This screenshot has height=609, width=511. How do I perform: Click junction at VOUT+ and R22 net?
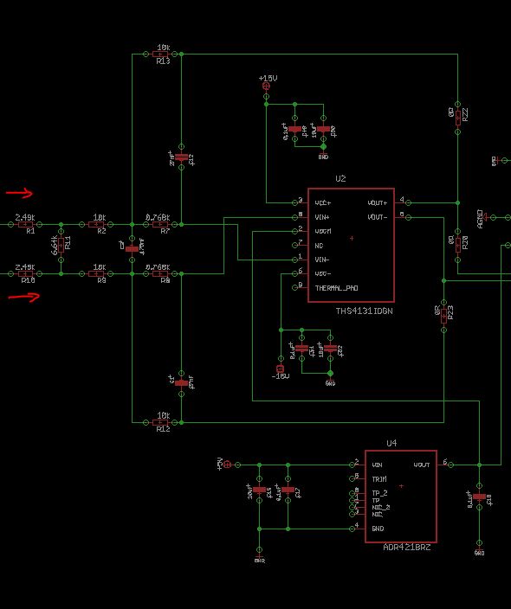458,202
